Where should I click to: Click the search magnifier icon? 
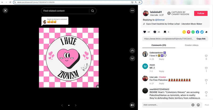coord(92,11)
